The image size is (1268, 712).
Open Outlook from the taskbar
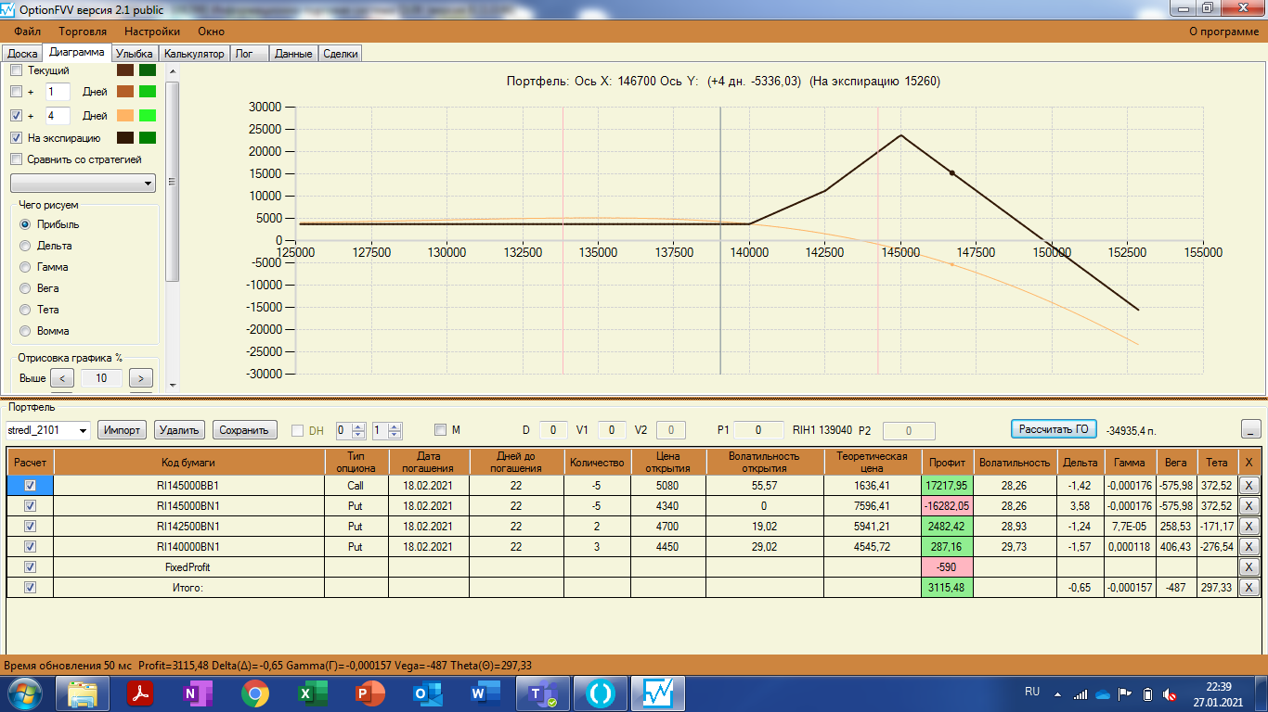427,693
